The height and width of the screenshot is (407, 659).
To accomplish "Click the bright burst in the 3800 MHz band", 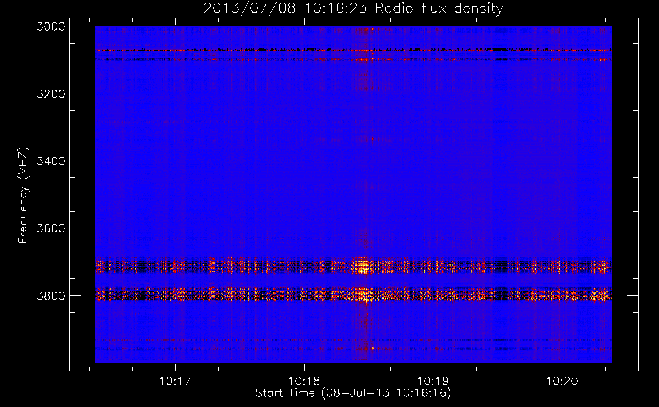I will 364,295.
